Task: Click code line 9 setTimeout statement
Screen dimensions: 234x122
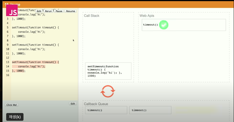Action: [35, 45]
